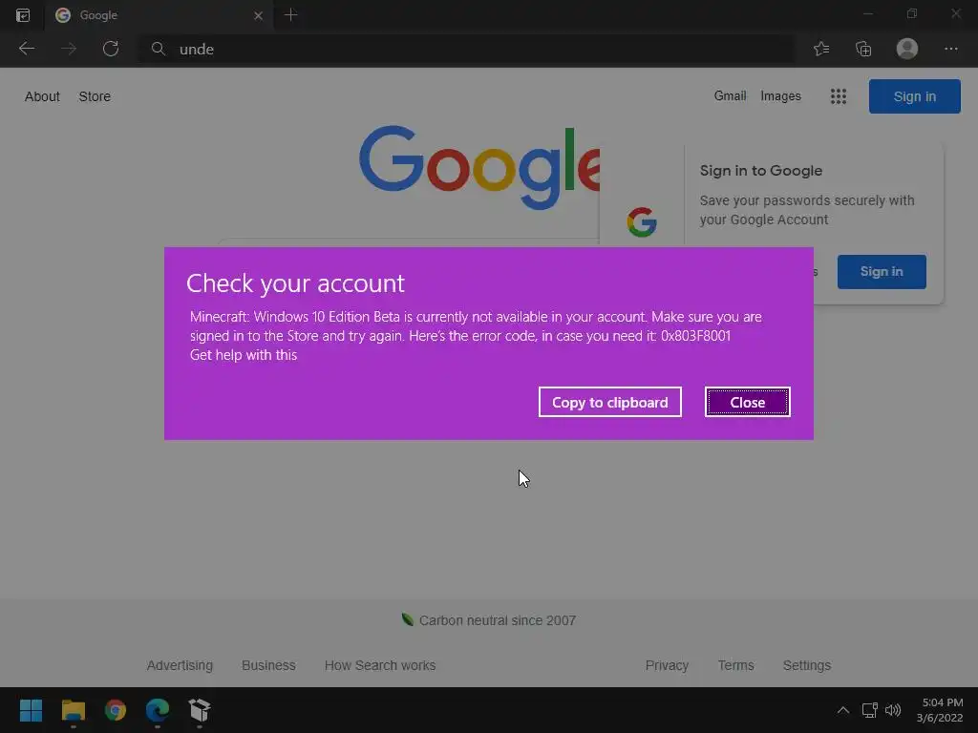Image resolution: width=978 pixels, height=733 pixels.
Task: Open the Privacy footer link
Action: [667, 665]
